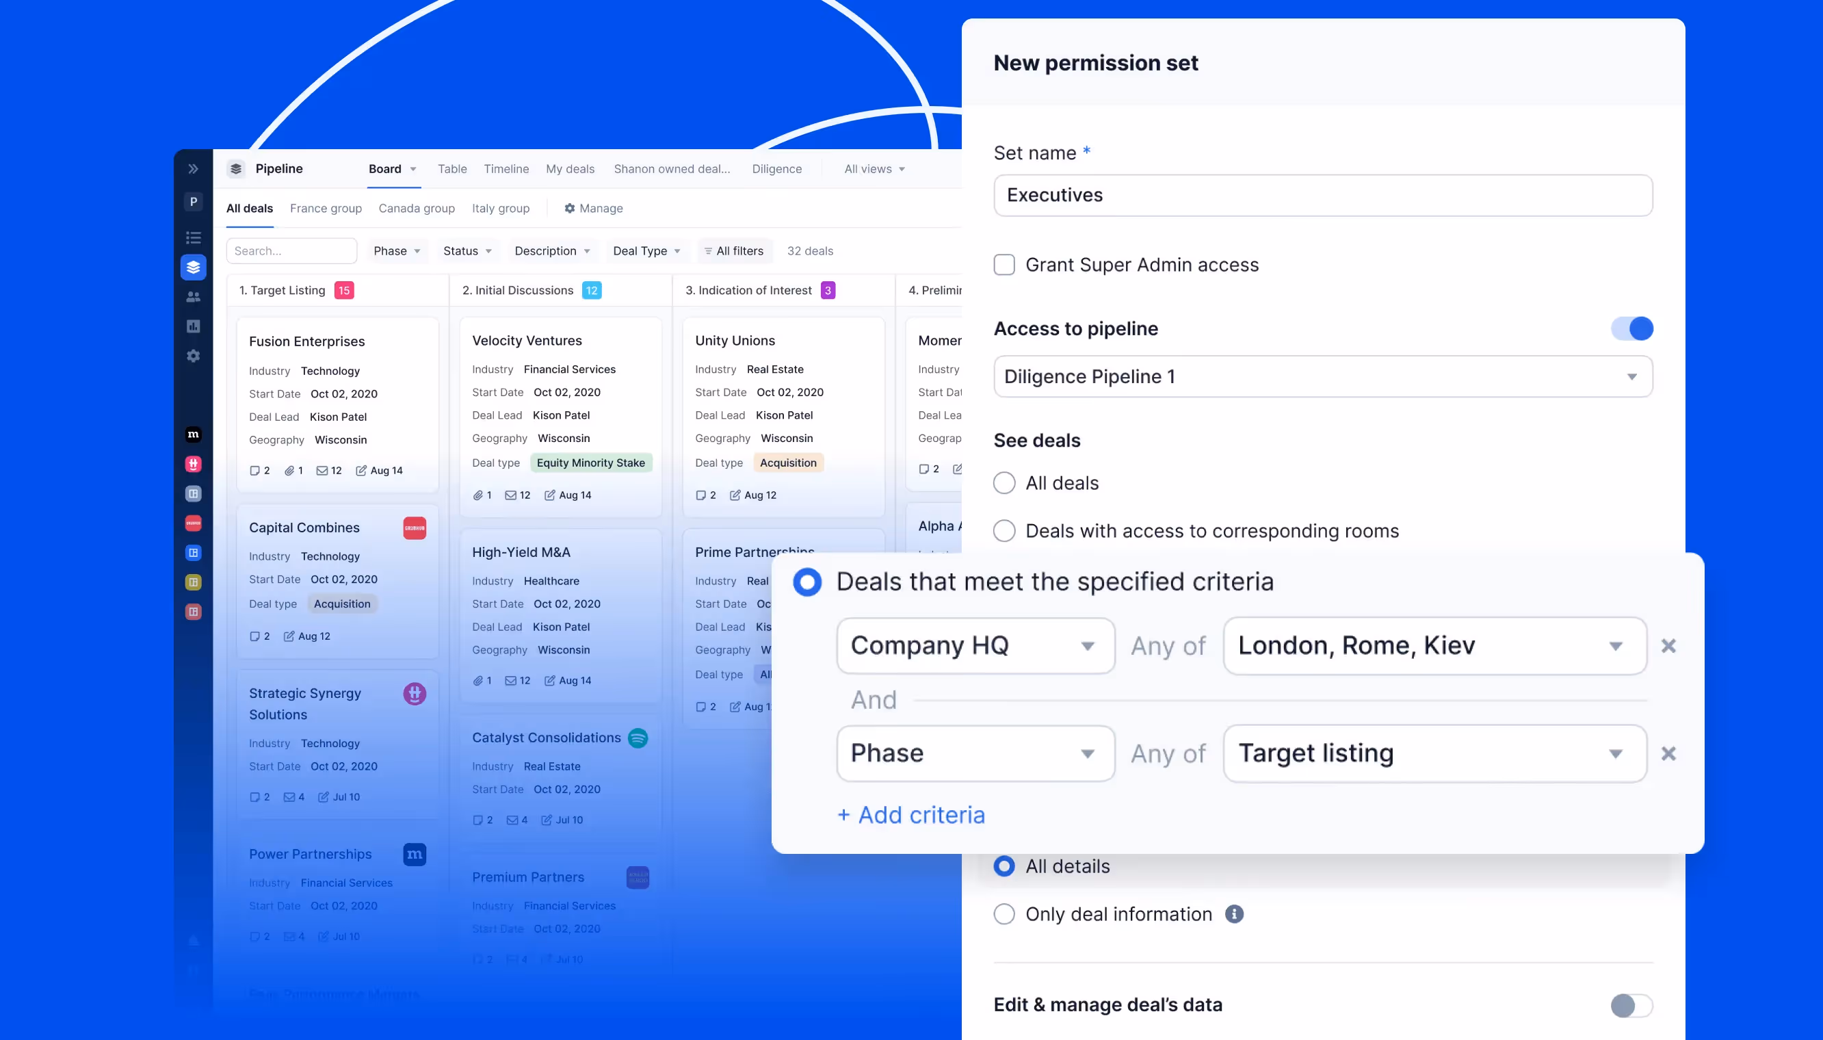Open the Target listing value dropdown

(1434, 753)
